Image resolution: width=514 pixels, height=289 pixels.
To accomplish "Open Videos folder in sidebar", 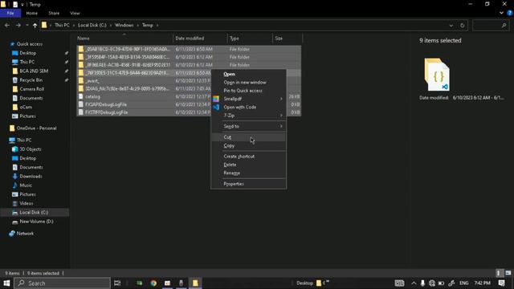I will tap(26, 203).
